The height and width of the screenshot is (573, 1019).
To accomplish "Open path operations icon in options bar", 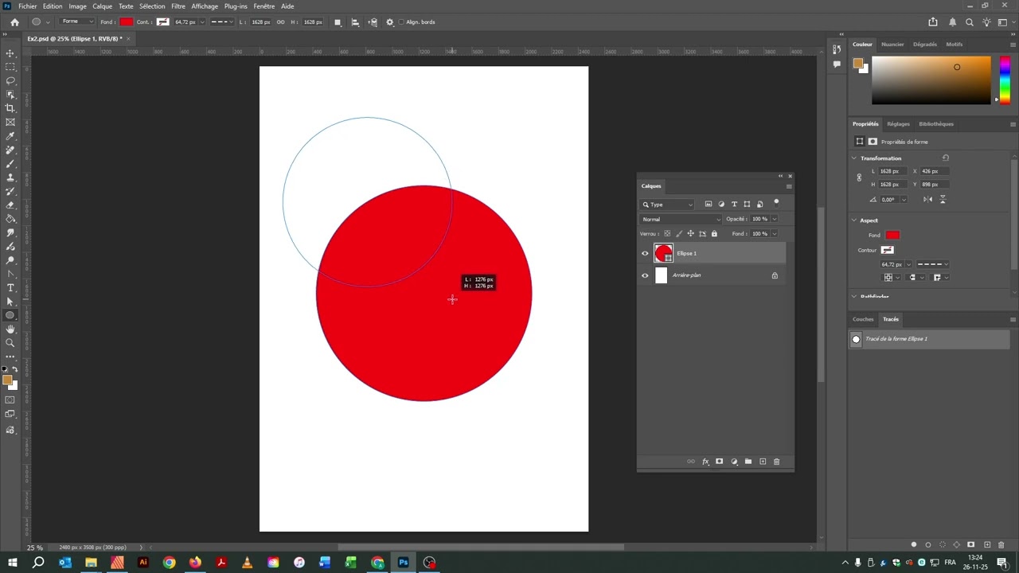I will point(338,22).
